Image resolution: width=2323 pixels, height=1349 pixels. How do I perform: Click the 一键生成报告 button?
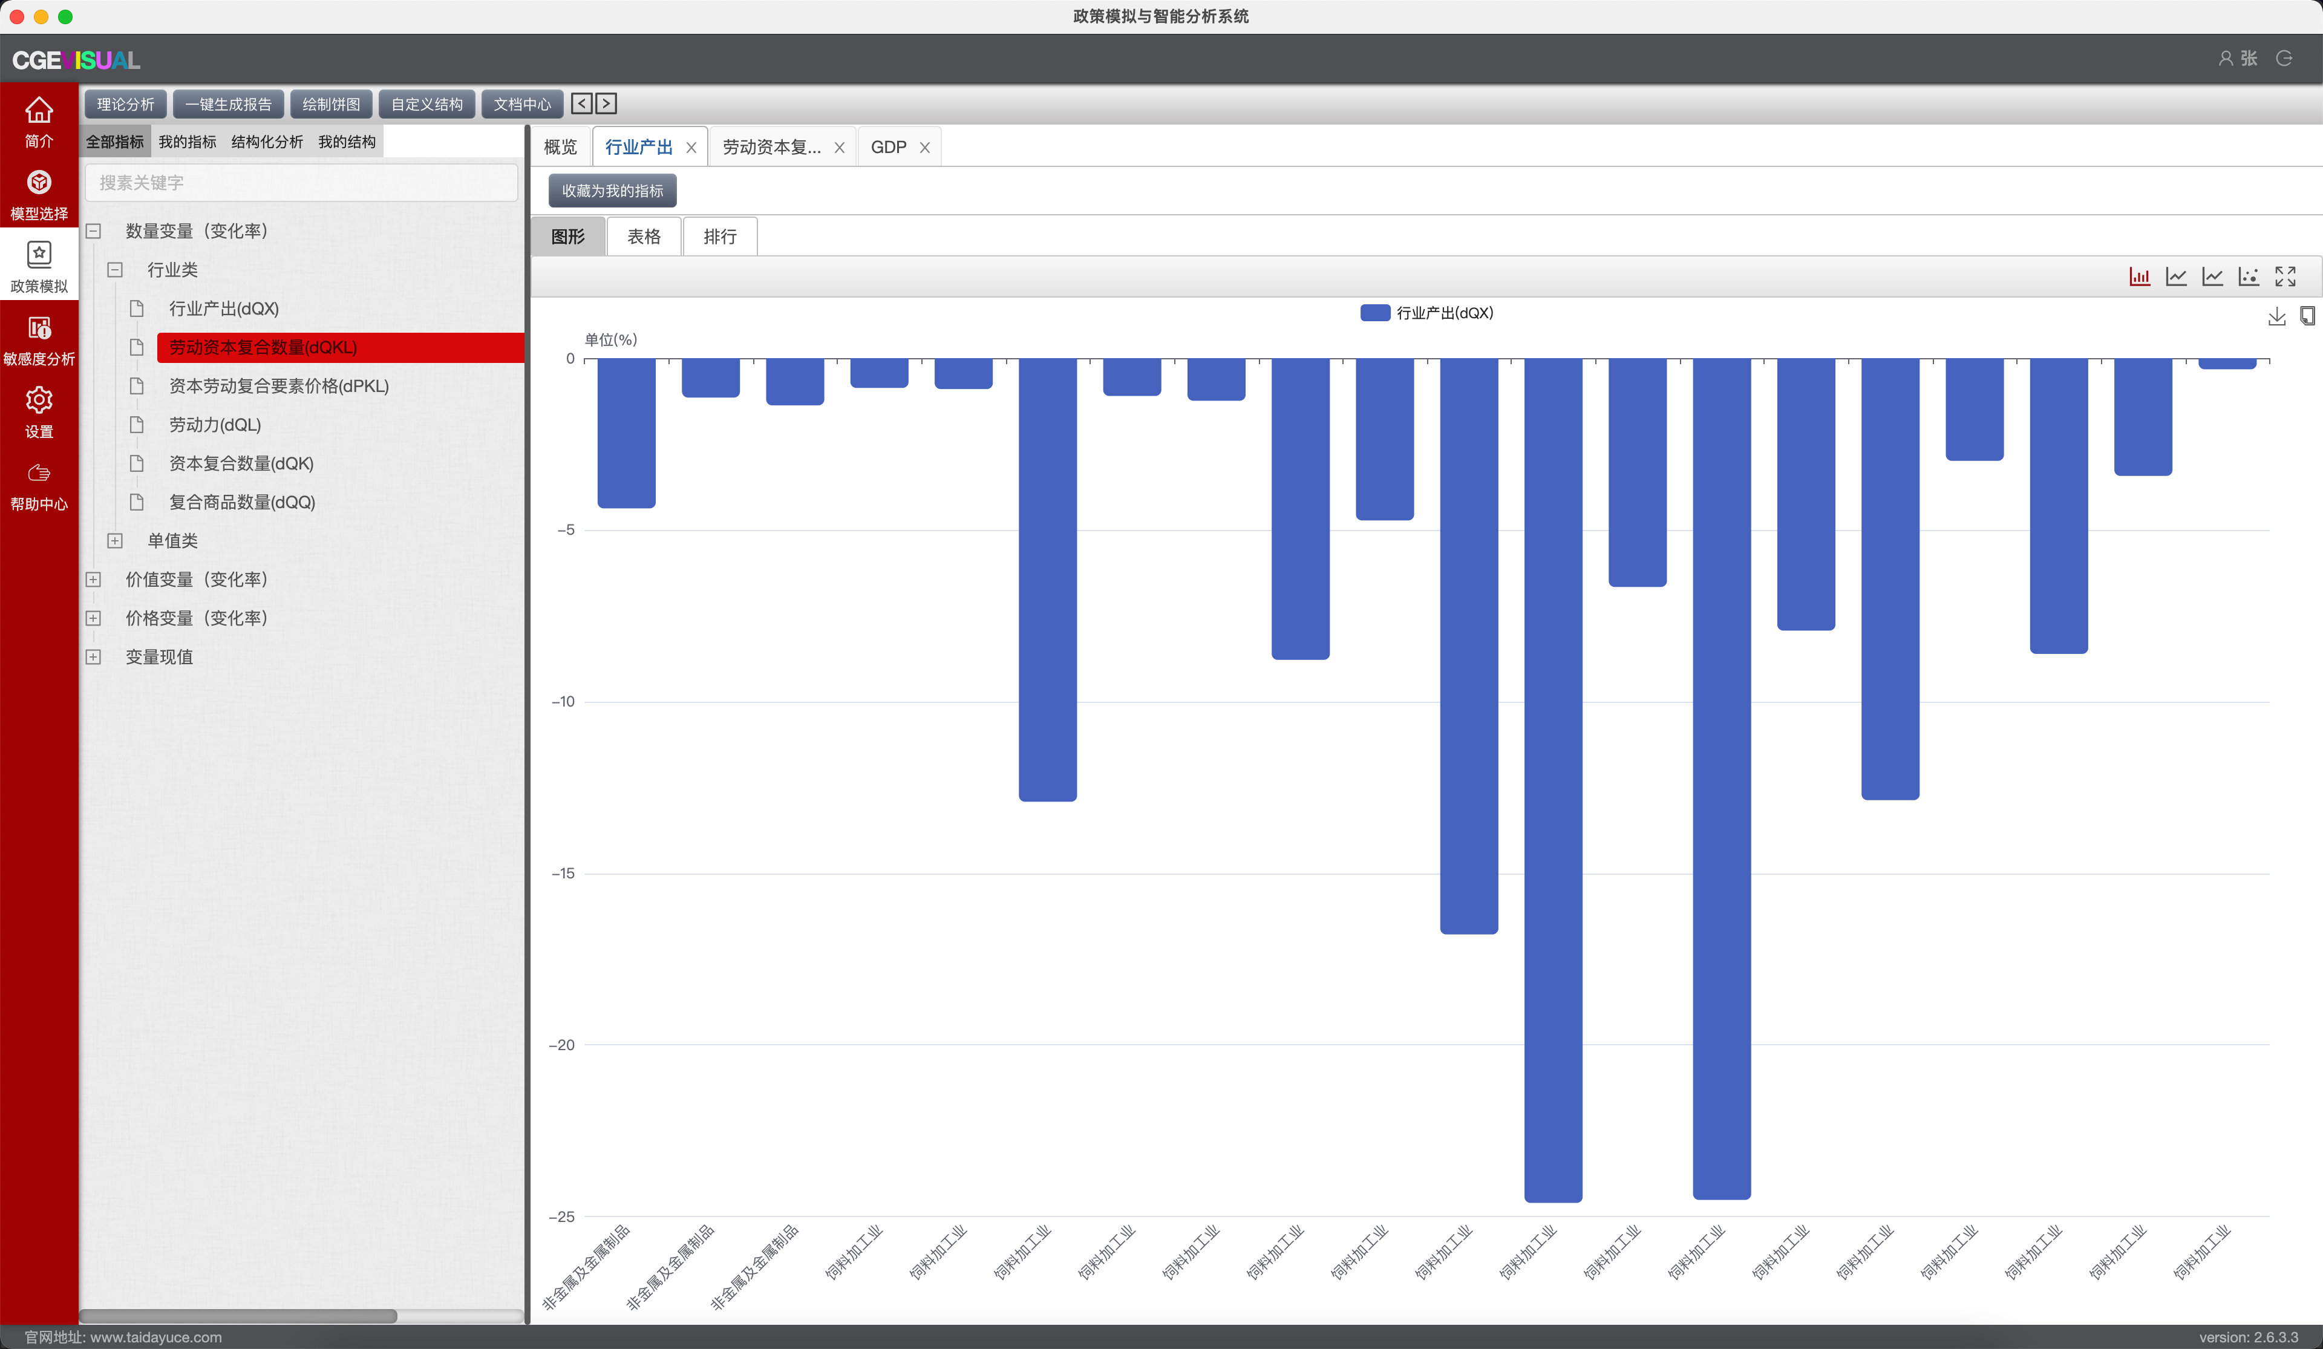(229, 104)
